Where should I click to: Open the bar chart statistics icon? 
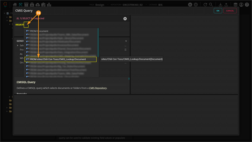pos(49,5)
